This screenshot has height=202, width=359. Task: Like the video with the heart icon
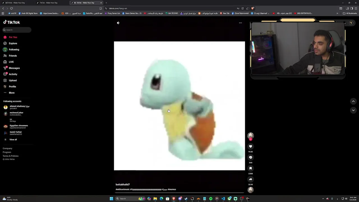[x=250, y=146]
